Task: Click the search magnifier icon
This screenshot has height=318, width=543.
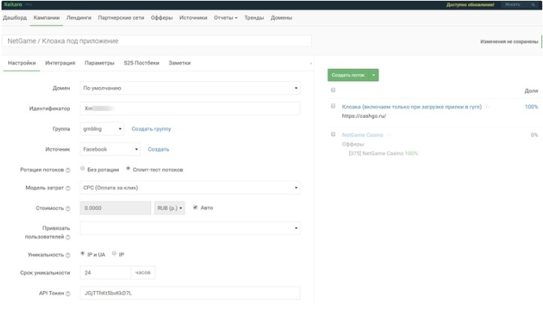Action: 533,4
